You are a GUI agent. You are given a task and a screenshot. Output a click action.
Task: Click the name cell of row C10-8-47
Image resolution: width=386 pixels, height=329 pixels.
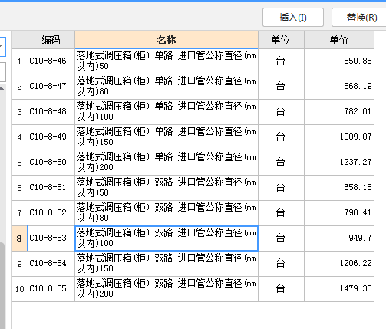tap(167, 87)
